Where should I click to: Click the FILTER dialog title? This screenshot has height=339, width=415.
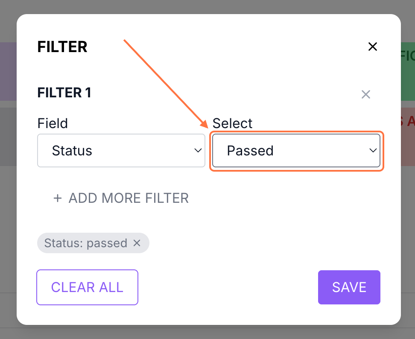coord(62,47)
